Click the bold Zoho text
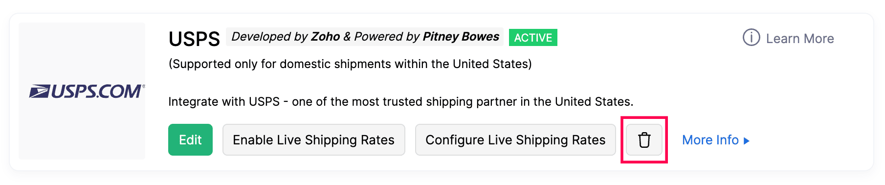Viewport: 885px width, 185px height. coord(325,37)
